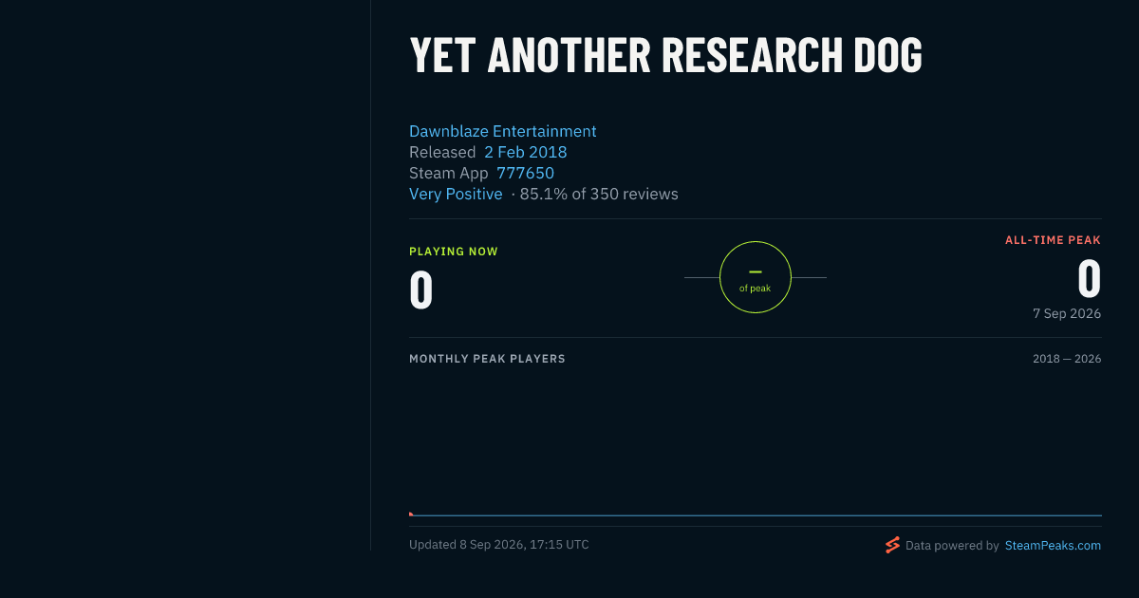The image size is (1139, 598).
Task: Open the SteamPeaks.com link
Action: 1053,546
